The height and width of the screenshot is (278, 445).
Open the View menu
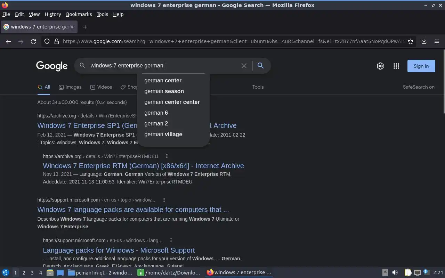34,14
